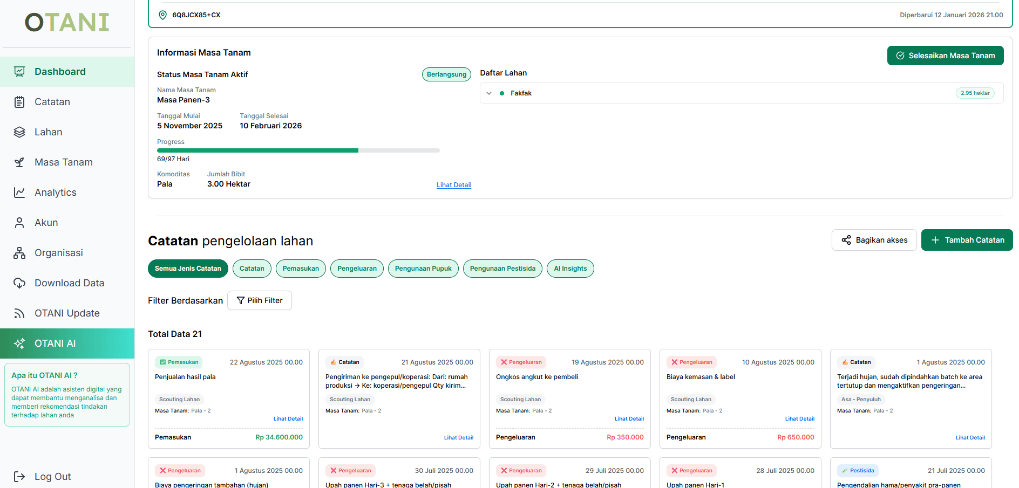Collapse the Fakfak lahan entry
Viewport: 1019px width, 488px height.
pos(489,93)
